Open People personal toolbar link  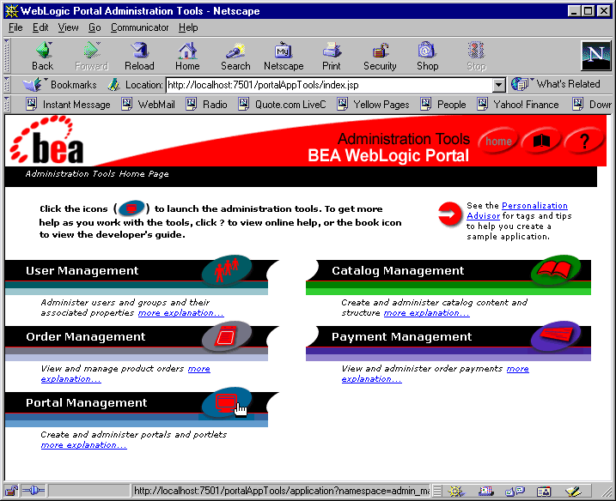(443, 105)
